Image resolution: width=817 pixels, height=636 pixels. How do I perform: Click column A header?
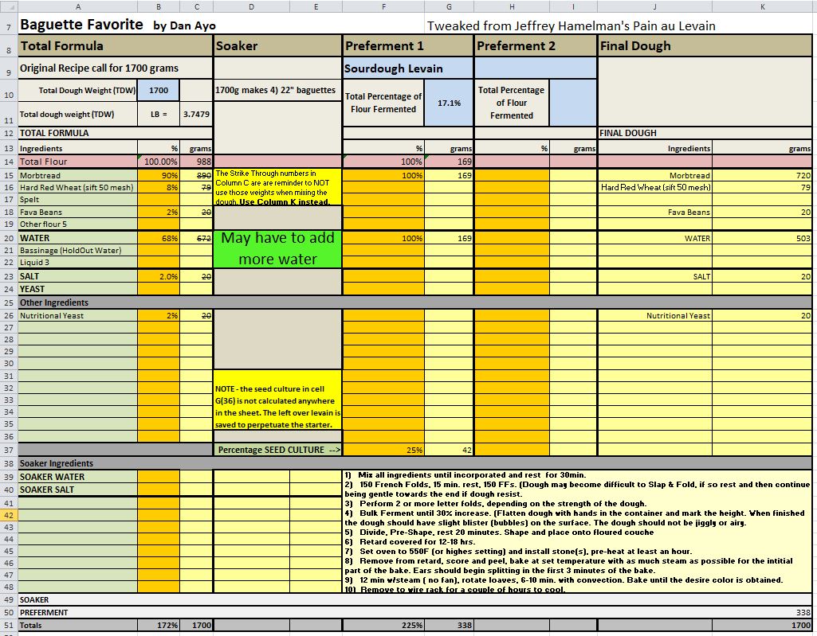(77, 6)
